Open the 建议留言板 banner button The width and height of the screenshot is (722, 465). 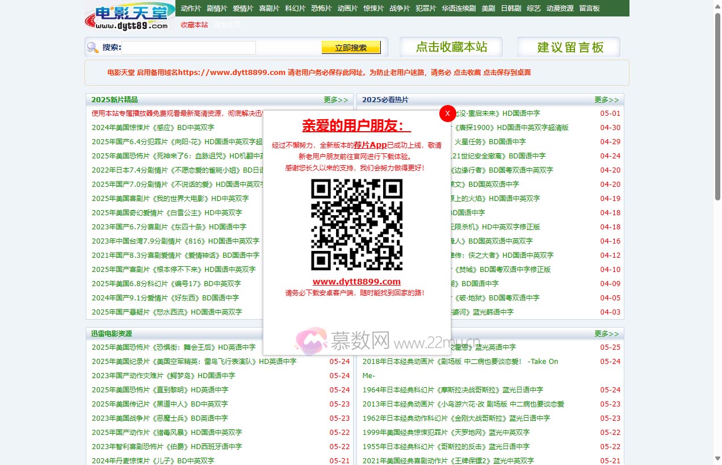tap(569, 47)
